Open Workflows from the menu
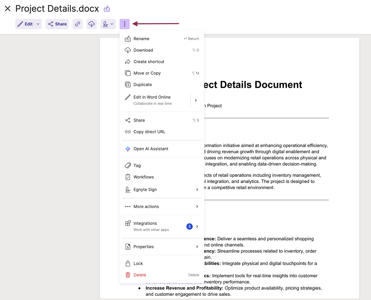 [x=162, y=177]
